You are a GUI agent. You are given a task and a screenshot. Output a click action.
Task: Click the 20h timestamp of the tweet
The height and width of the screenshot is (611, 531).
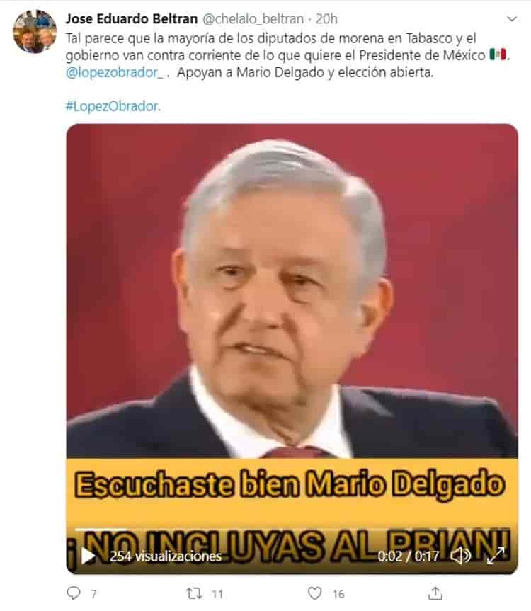coord(326,18)
